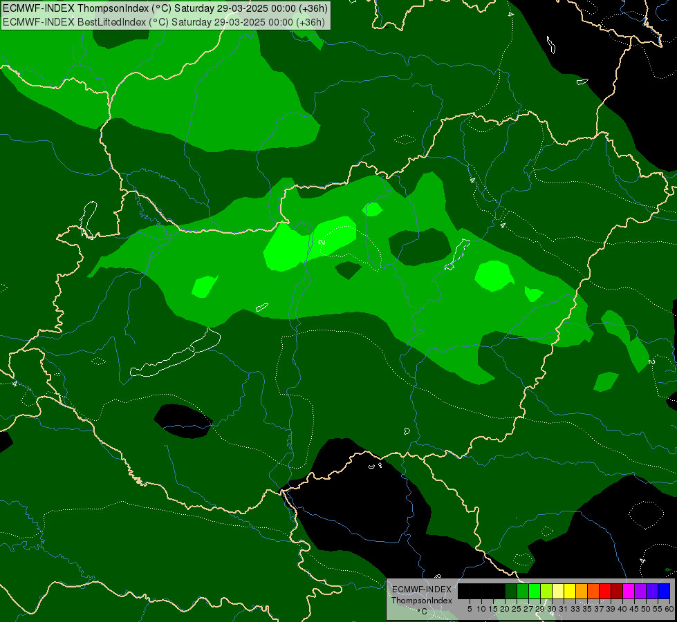
Task: Pick the yellow-green 29–30 legend swatch
Action: [546, 591]
